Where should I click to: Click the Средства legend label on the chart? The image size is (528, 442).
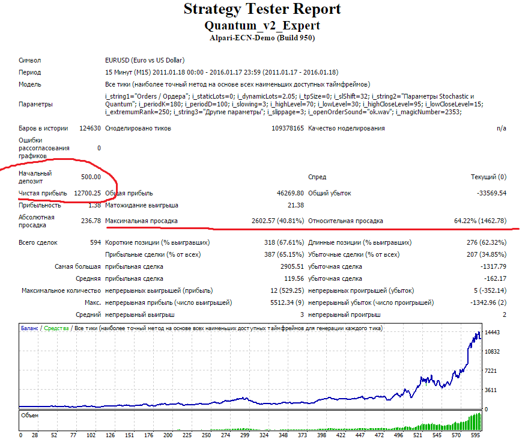click(x=56, y=328)
